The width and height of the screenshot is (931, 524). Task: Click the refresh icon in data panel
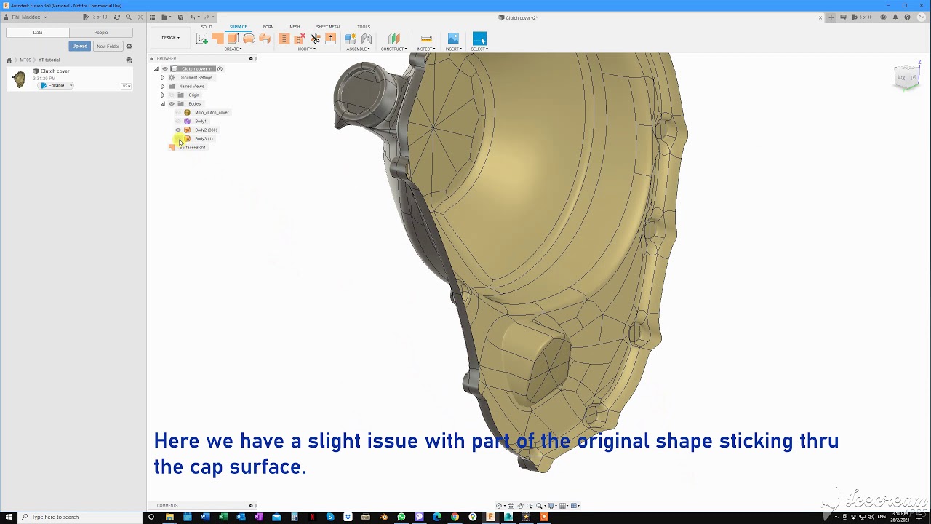tap(117, 17)
